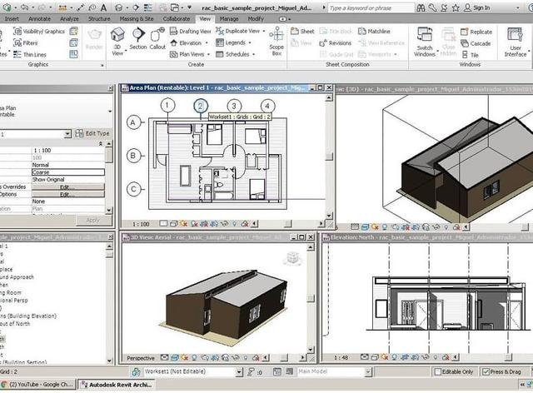Click the Coarse detail level field
This screenshot has width=533, height=393.
68,172
